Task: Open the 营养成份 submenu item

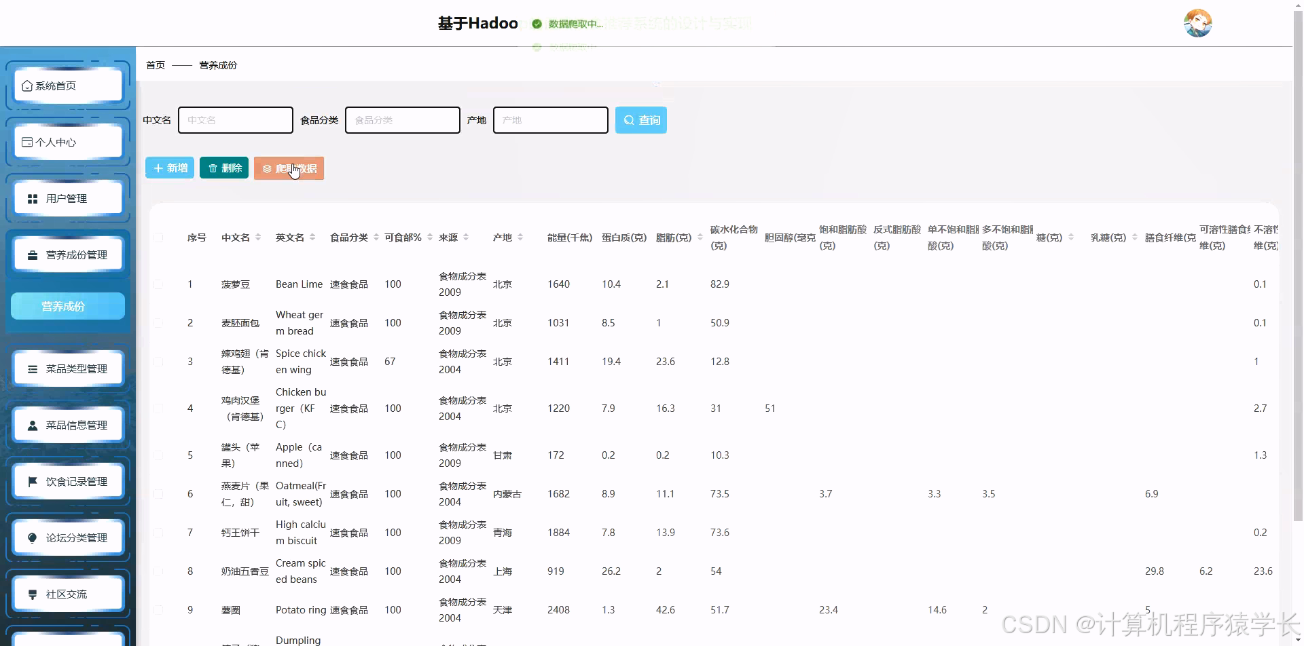Action: point(67,306)
